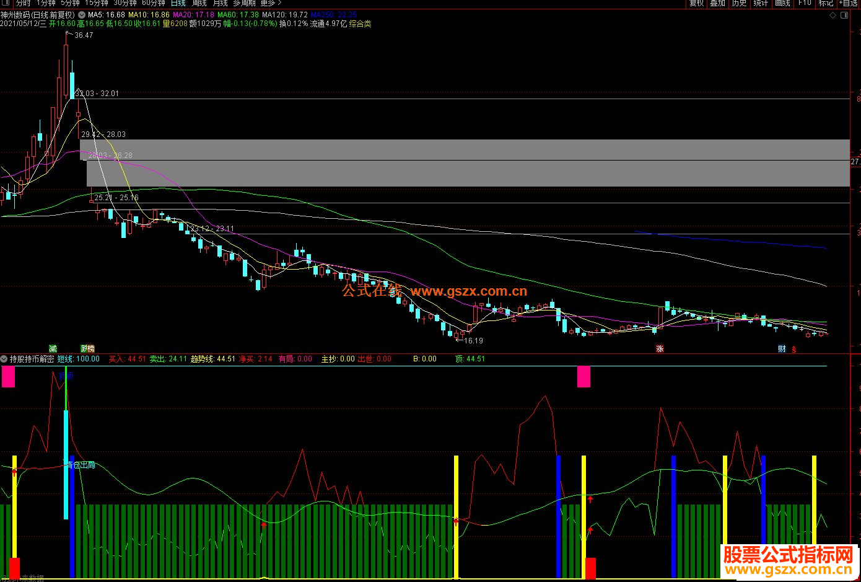Click the 神州数码(日线.前复权) title

click(38, 15)
